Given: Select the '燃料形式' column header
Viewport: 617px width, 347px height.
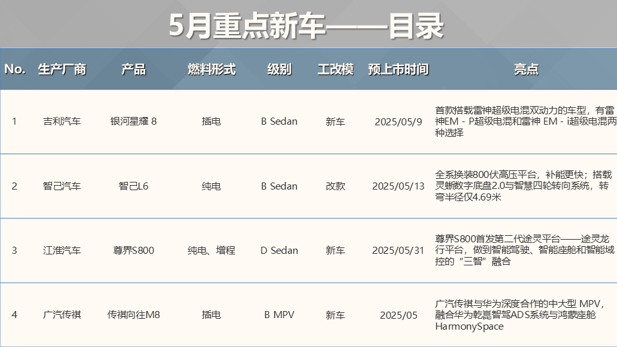Looking at the screenshot, I should tap(211, 69).
